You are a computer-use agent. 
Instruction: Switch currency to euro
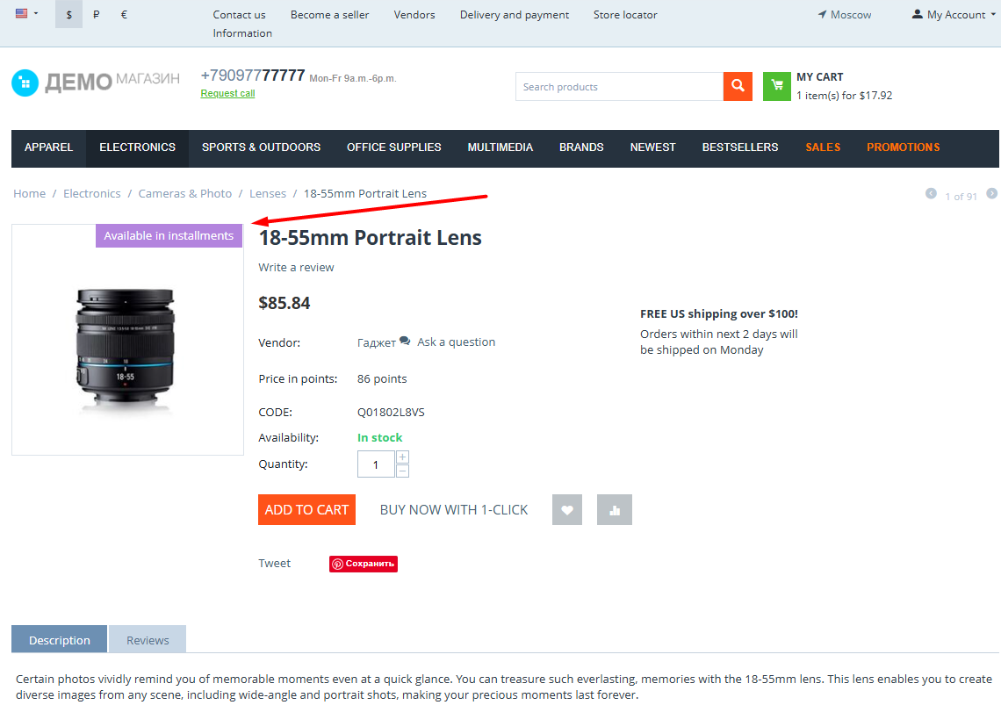(124, 14)
